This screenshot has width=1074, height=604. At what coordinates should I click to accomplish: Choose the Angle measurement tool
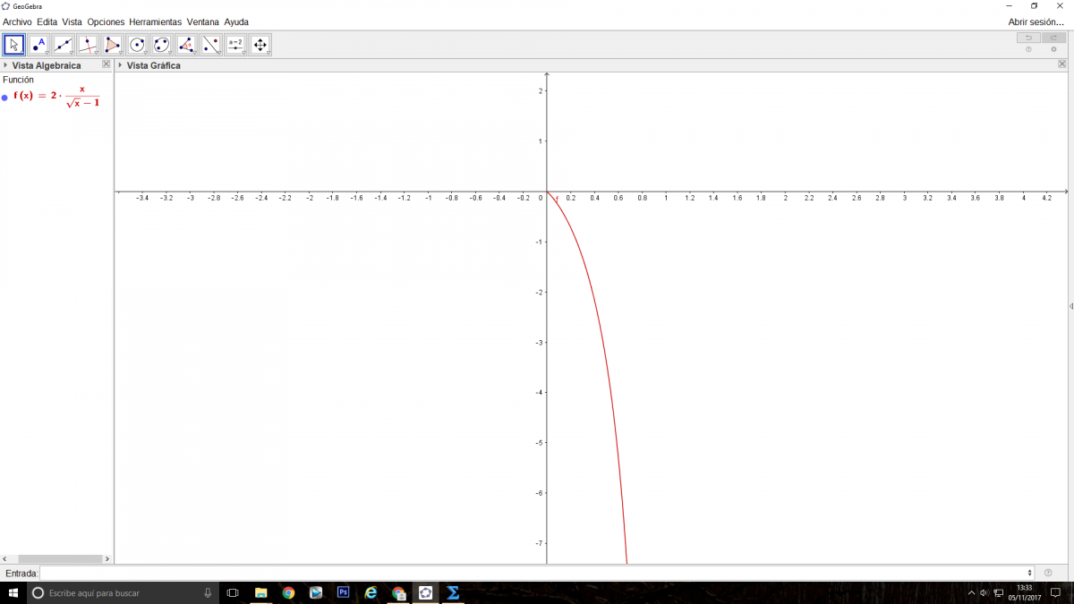(x=186, y=45)
